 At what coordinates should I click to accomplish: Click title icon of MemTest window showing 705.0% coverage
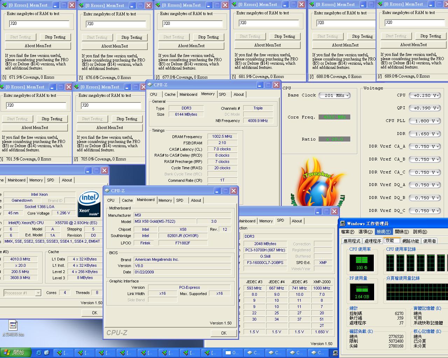pyautogui.click(x=76, y=87)
